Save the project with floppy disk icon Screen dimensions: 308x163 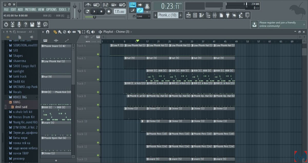pos(32,25)
